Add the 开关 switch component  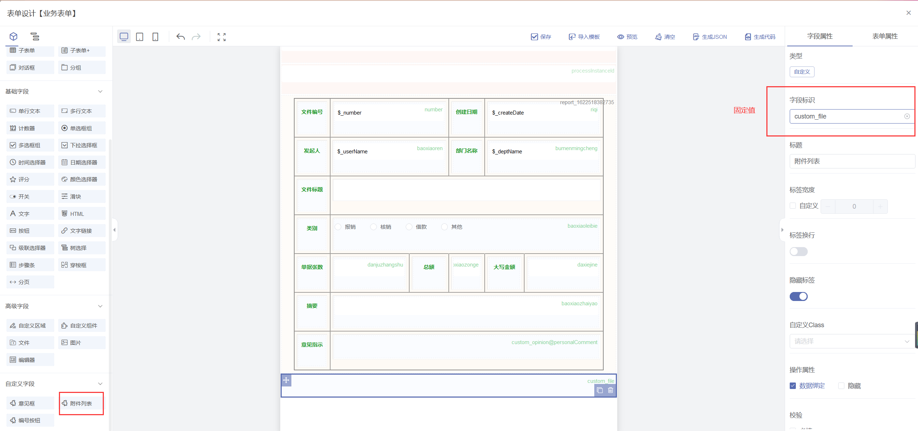pos(30,196)
